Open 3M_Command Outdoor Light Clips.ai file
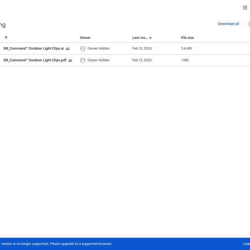Viewport: 250px width, 250px height. pos(33,48)
